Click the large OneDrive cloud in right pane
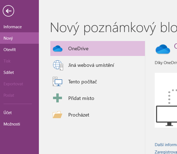This screenshot has height=154, width=177. pyautogui.click(x=163, y=49)
